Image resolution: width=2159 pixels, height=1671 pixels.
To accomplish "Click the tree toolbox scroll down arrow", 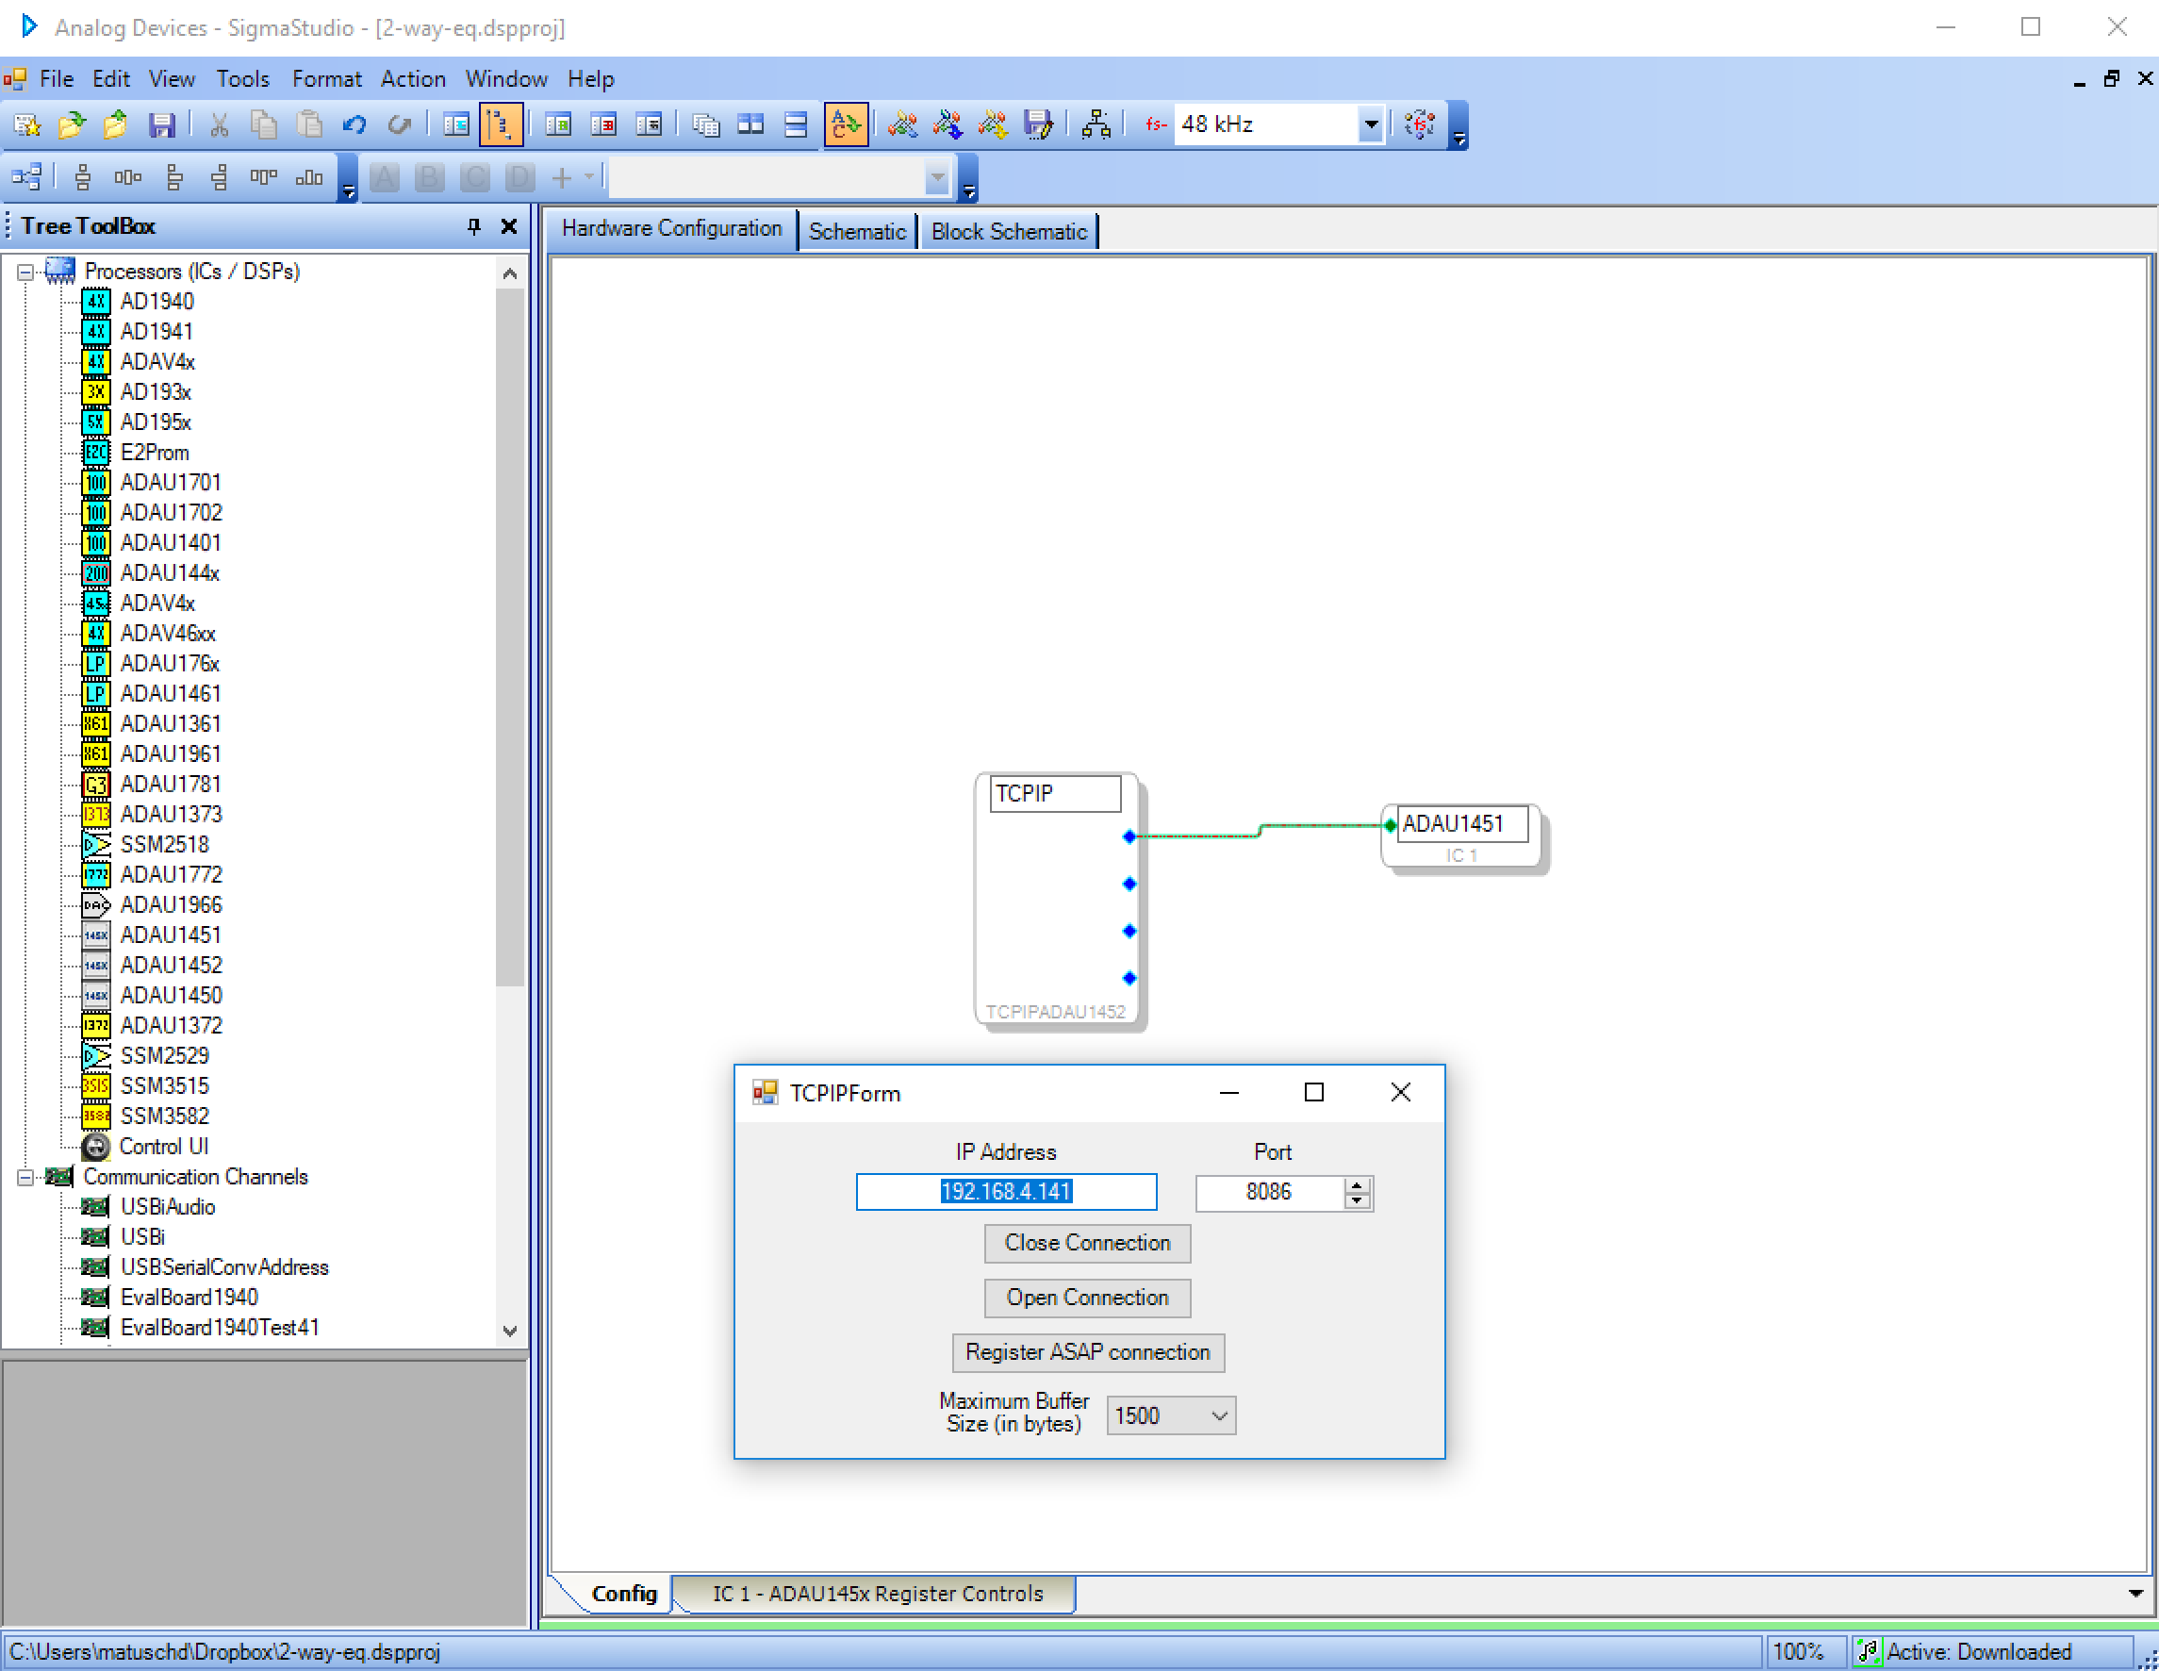I will click(510, 1331).
